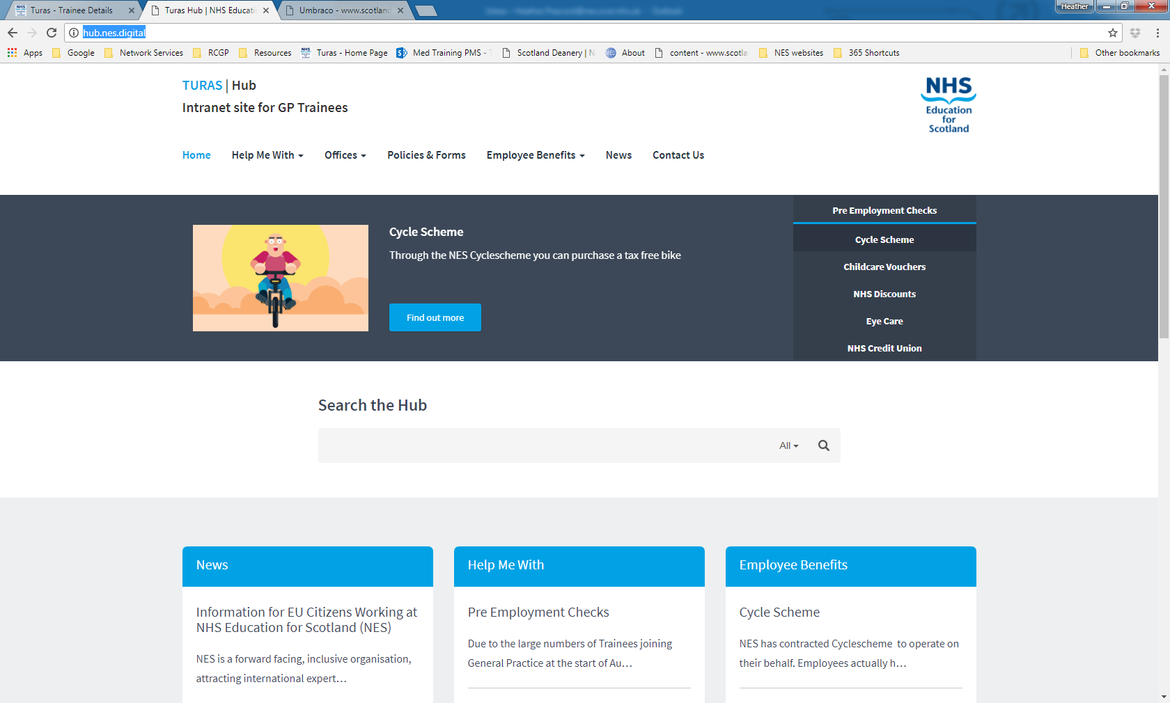The height and width of the screenshot is (703, 1170).
Task: Open Chrome three-dot menu icon
Action: point(1157,33)
